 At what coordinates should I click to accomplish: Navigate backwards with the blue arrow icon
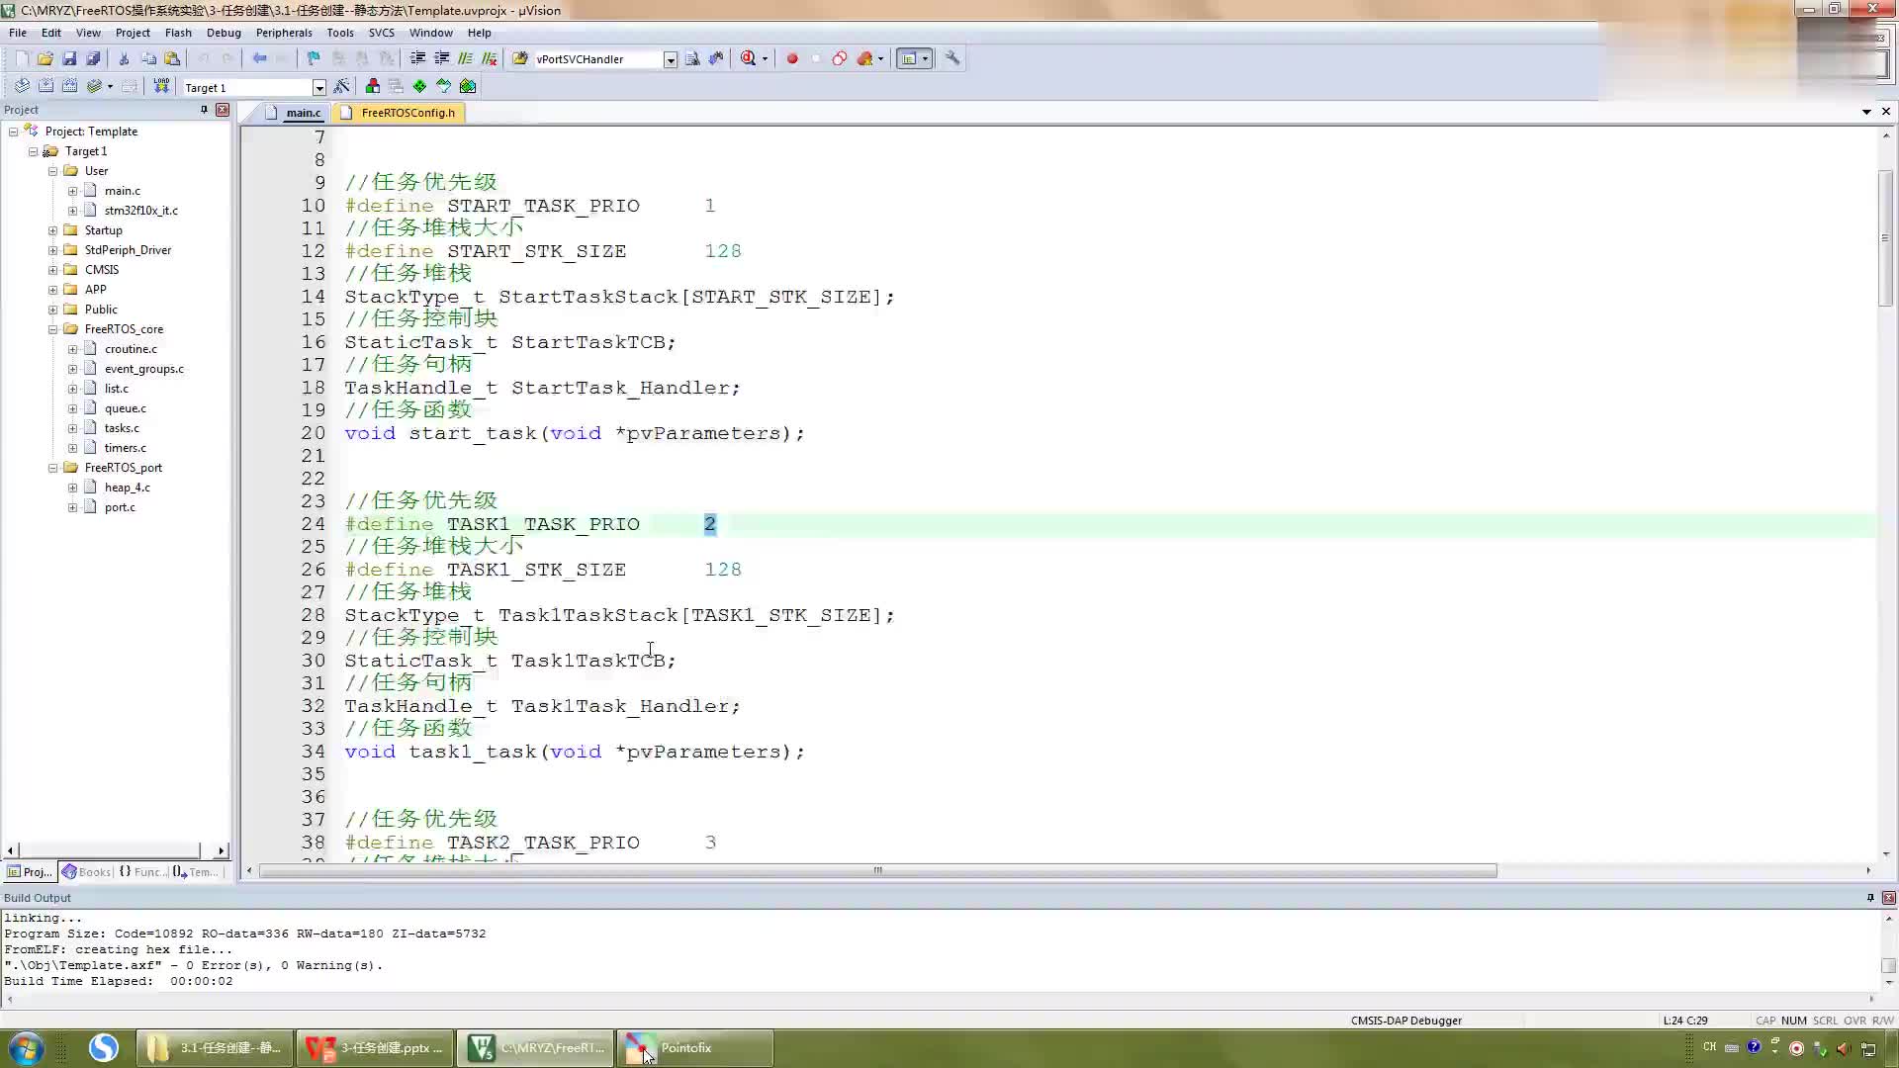(259, 58)
